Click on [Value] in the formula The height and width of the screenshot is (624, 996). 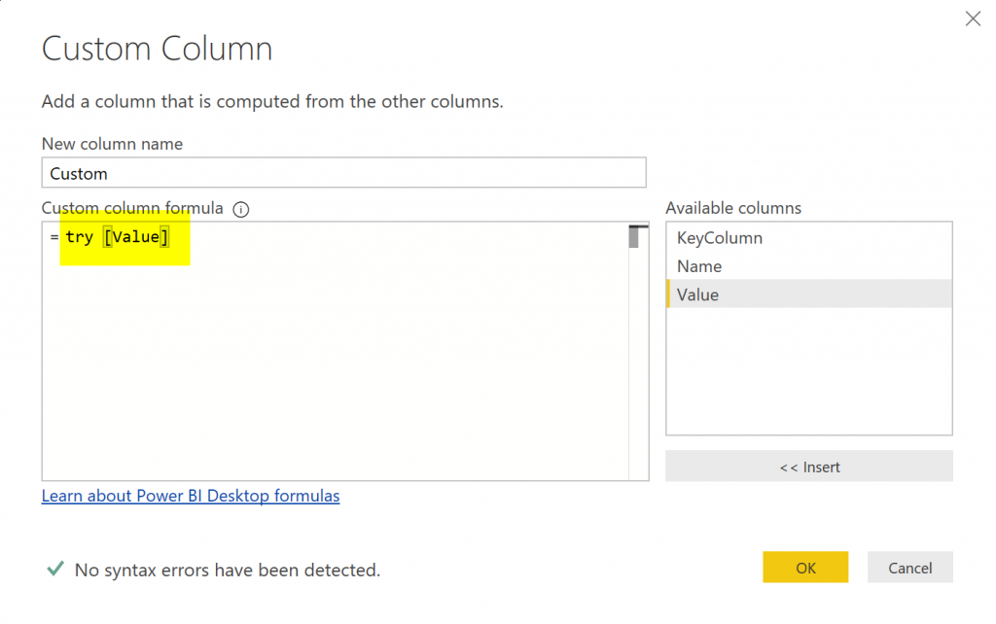pos(136,237)
